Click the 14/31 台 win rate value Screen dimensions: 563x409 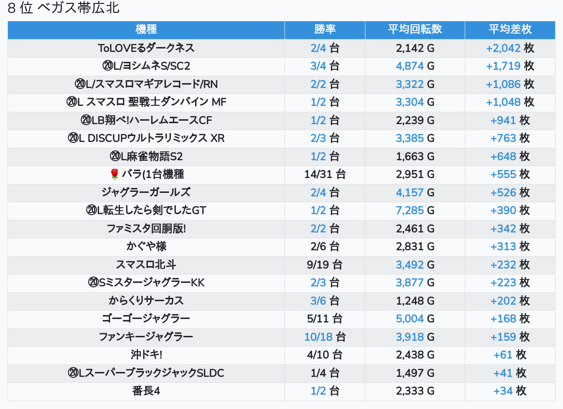click(325, 175)
